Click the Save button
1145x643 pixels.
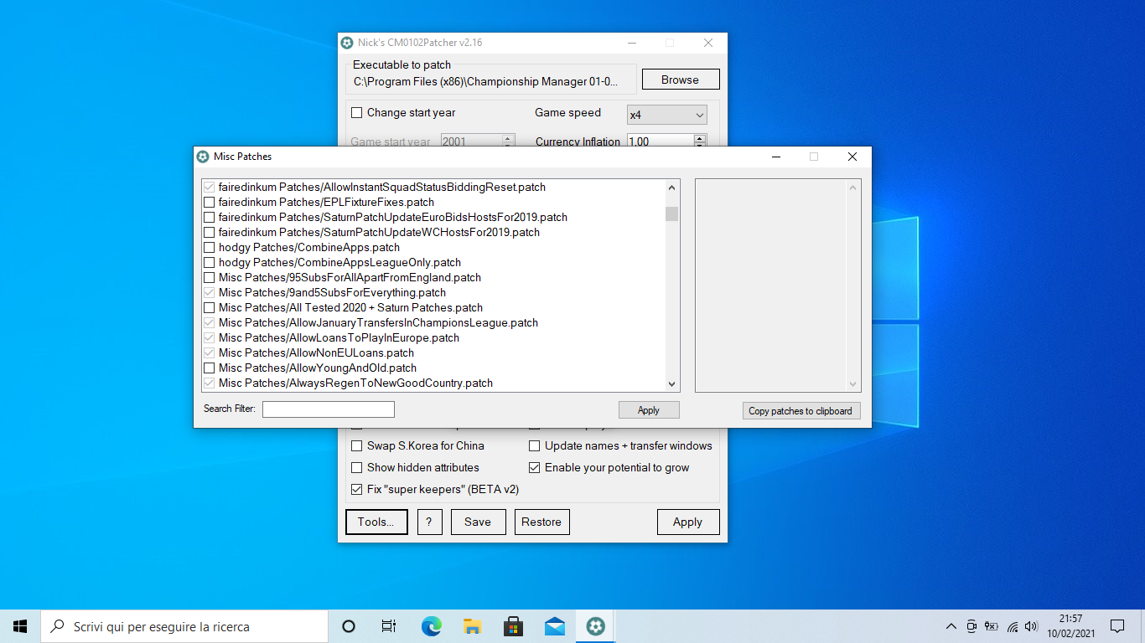pyautogui.click(x=478, y=522)
